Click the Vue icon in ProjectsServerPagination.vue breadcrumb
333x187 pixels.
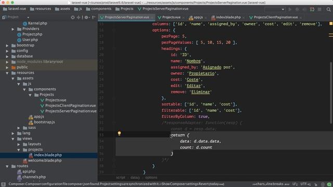pos(139,9)
